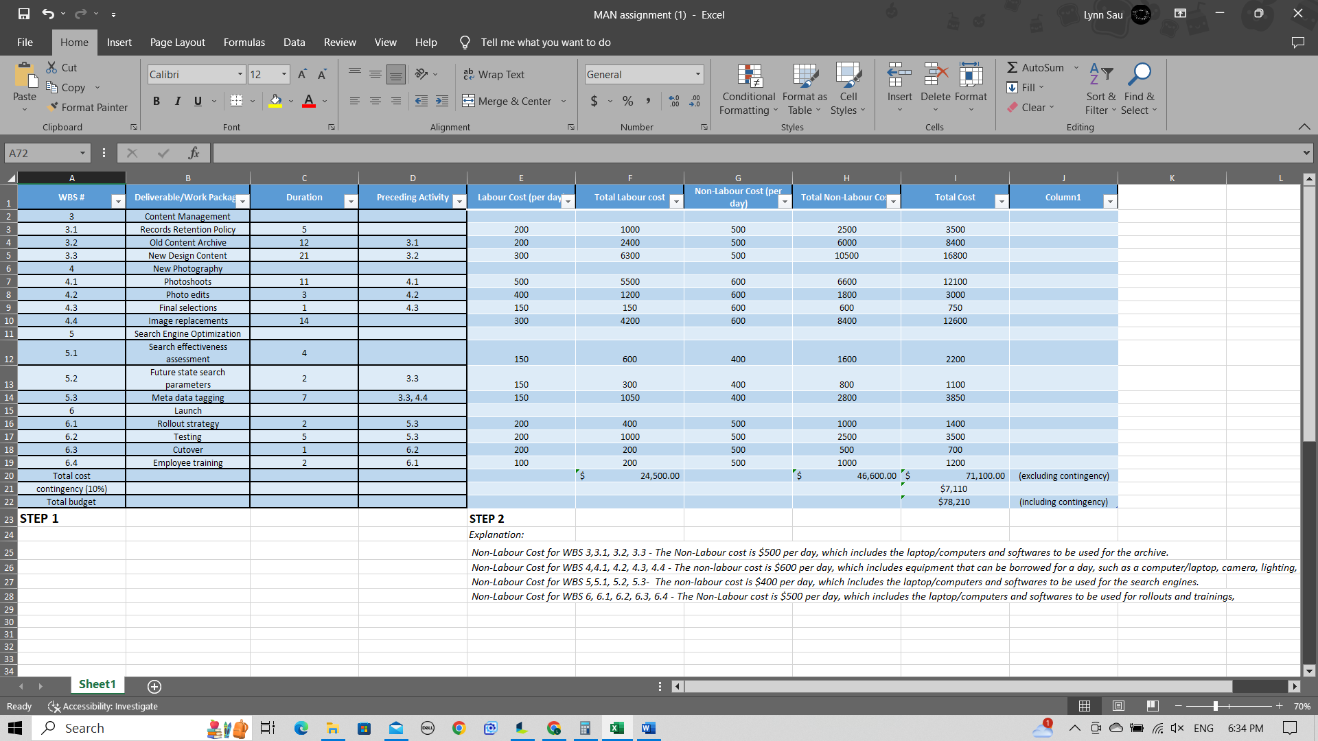Open Sort & Filter options
Image resolution: width=1318 pixels, height=741 pixels.
[x=1100, y=89]
